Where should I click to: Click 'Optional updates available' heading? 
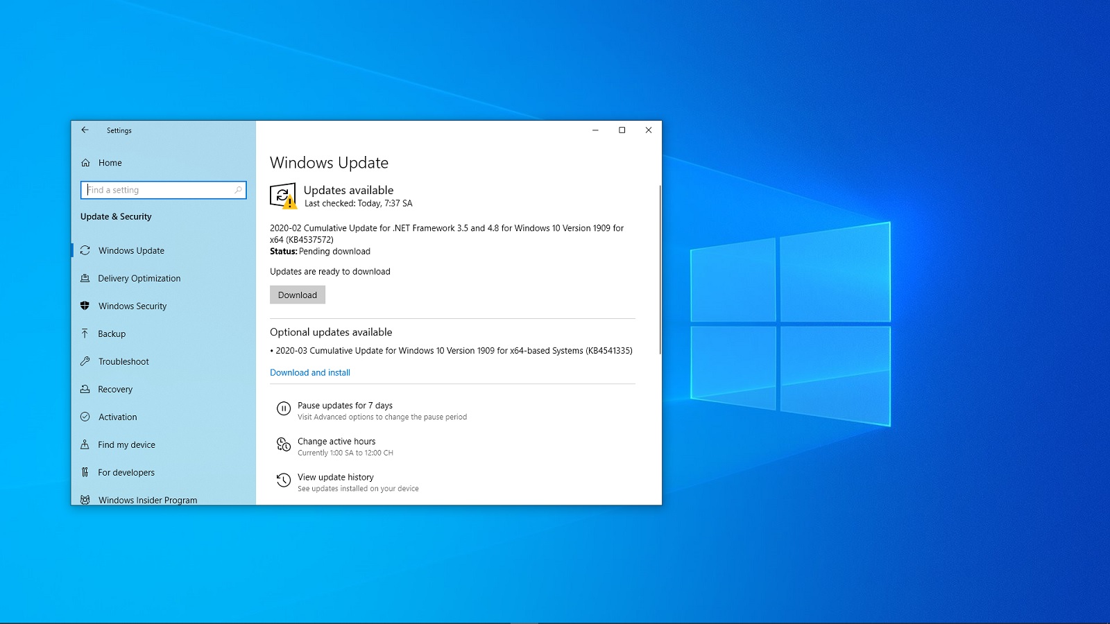pos(331,332)
